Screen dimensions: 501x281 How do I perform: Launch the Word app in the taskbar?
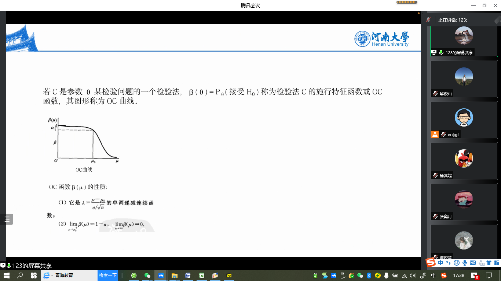point(188,276)
